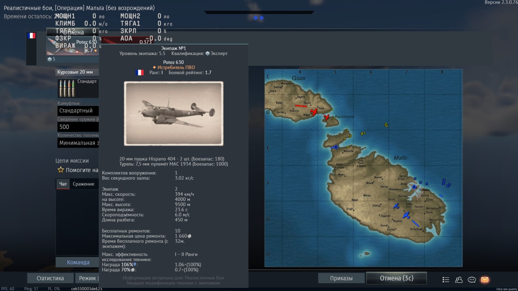Open the weapon convergence 500 dropdown

point(78,127)
